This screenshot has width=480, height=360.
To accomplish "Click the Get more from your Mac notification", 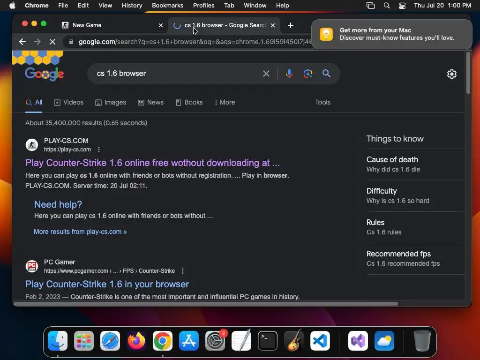I will point(391,34).
